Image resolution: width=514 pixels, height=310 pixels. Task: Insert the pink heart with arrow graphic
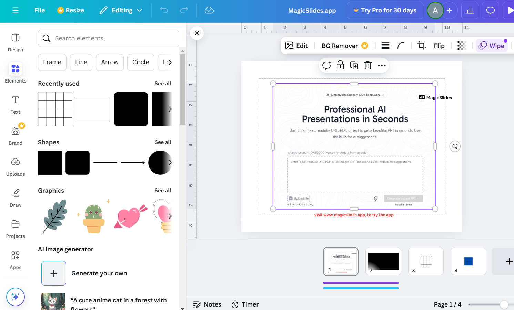pos(131,217)
